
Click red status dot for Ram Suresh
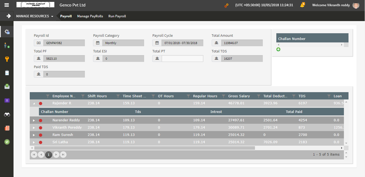click(x=41, y=135)
